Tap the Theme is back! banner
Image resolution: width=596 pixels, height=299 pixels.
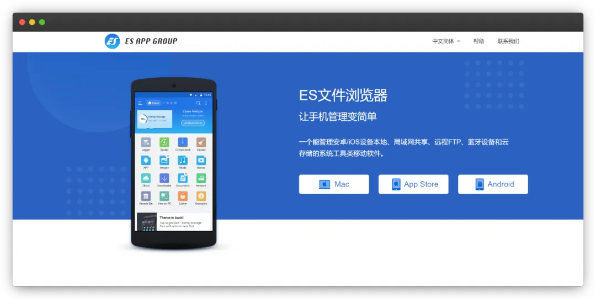pos(173,222)
